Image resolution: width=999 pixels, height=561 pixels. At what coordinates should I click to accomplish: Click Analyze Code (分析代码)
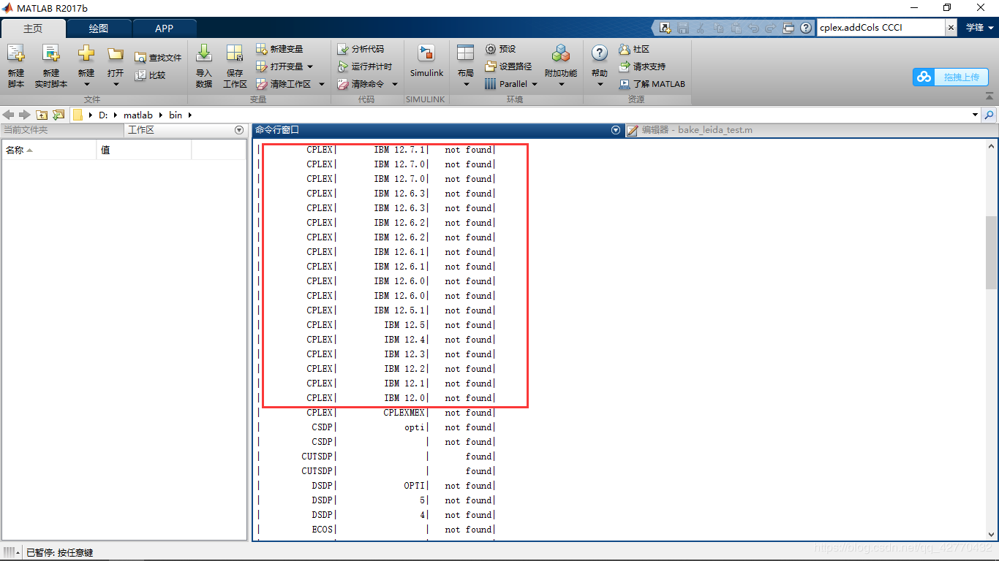point(361,49)
